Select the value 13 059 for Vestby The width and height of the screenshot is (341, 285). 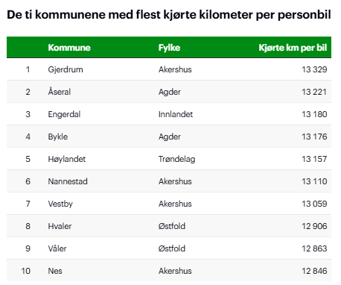tap(314, 204)
